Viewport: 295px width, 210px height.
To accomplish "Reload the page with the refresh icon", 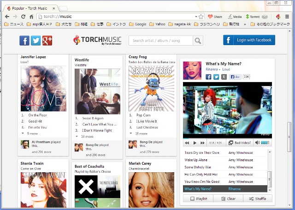I will [x=24, y=17].
